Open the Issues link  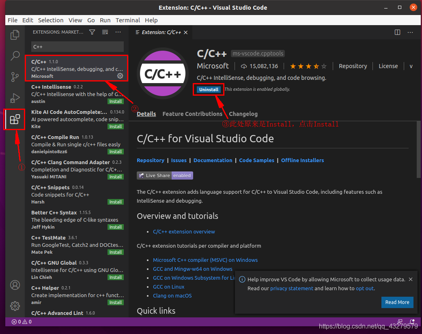179,160
